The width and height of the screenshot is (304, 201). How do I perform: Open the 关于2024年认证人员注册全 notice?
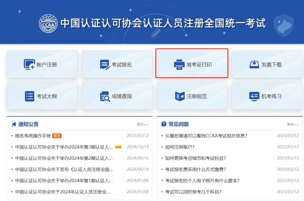point(62,192)
